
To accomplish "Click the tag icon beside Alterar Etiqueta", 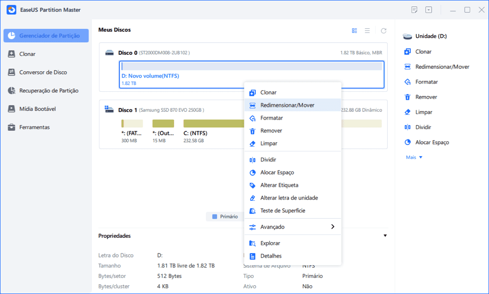I will tap(253, 186).
